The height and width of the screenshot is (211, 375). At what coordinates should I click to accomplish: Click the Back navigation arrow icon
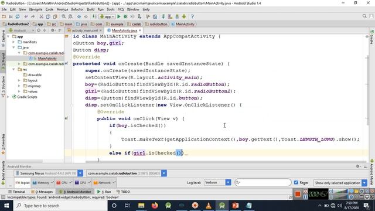tap(79, 16)
